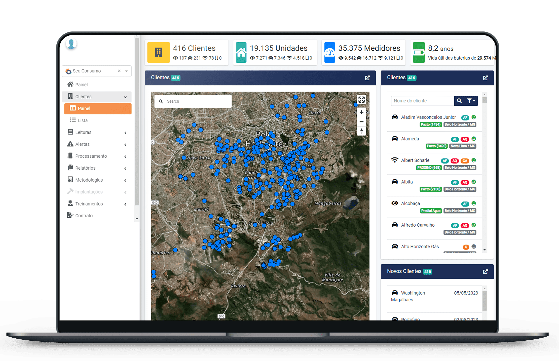Click the Nova Lima / MG tag

[x=463, y=146]
